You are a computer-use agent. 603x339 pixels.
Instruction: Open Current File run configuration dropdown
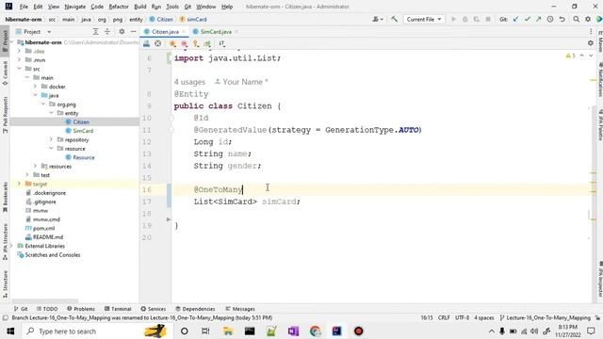(424, 19)
